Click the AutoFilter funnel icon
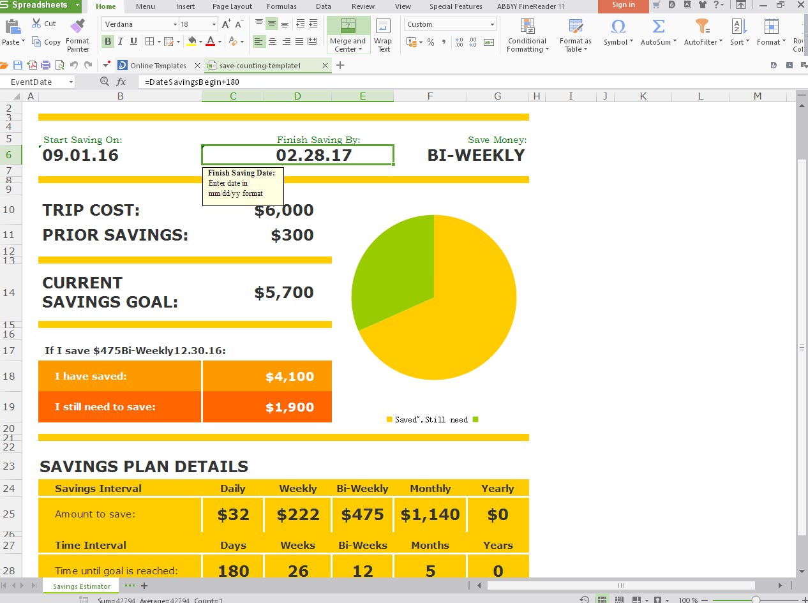808x603 pixels. [x=702, y=27]
